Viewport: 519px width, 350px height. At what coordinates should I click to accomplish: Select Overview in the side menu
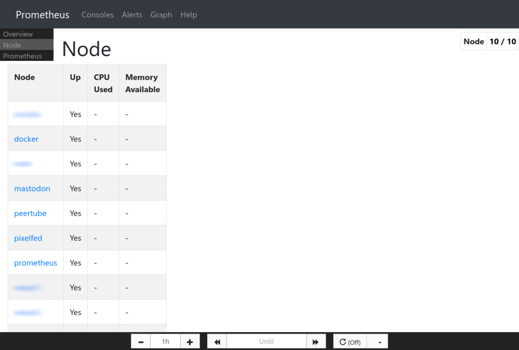point(26,34)
